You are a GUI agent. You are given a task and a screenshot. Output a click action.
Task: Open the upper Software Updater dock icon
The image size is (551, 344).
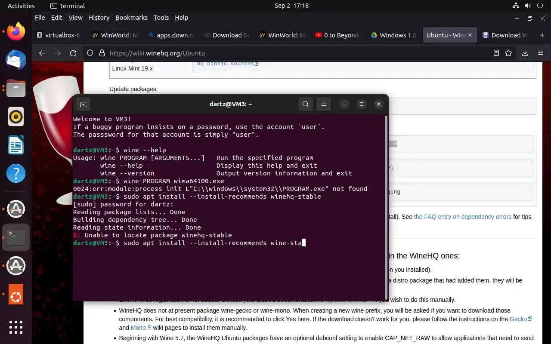click(x=16, y=209)
